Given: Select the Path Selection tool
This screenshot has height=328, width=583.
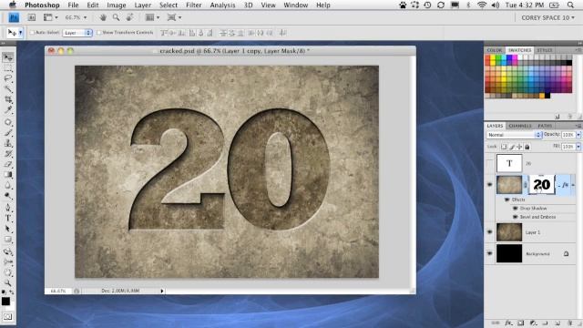Looking at the screenshot, I should tap(8, 229).
